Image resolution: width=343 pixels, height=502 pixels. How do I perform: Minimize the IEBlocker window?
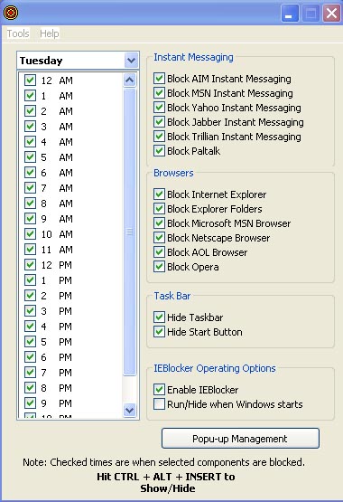click(x=290, y=14)
